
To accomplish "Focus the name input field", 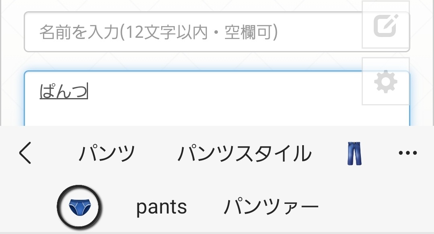I will [193, 32].
